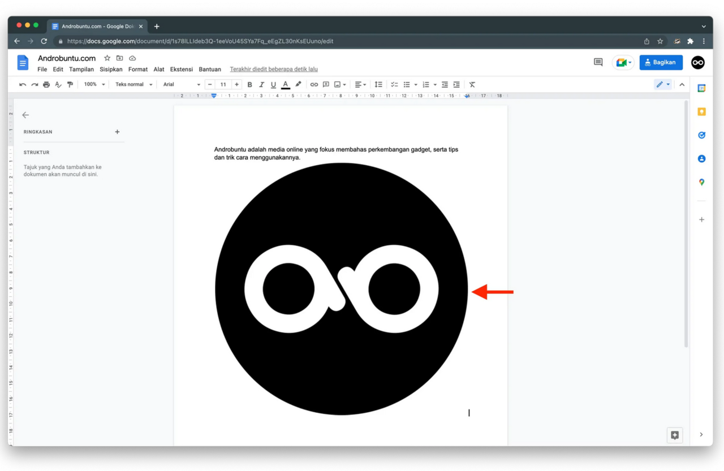Screen dimensions: 724x471
Task: Insert a checklist from the toolbar
Action: coord(394,85)
